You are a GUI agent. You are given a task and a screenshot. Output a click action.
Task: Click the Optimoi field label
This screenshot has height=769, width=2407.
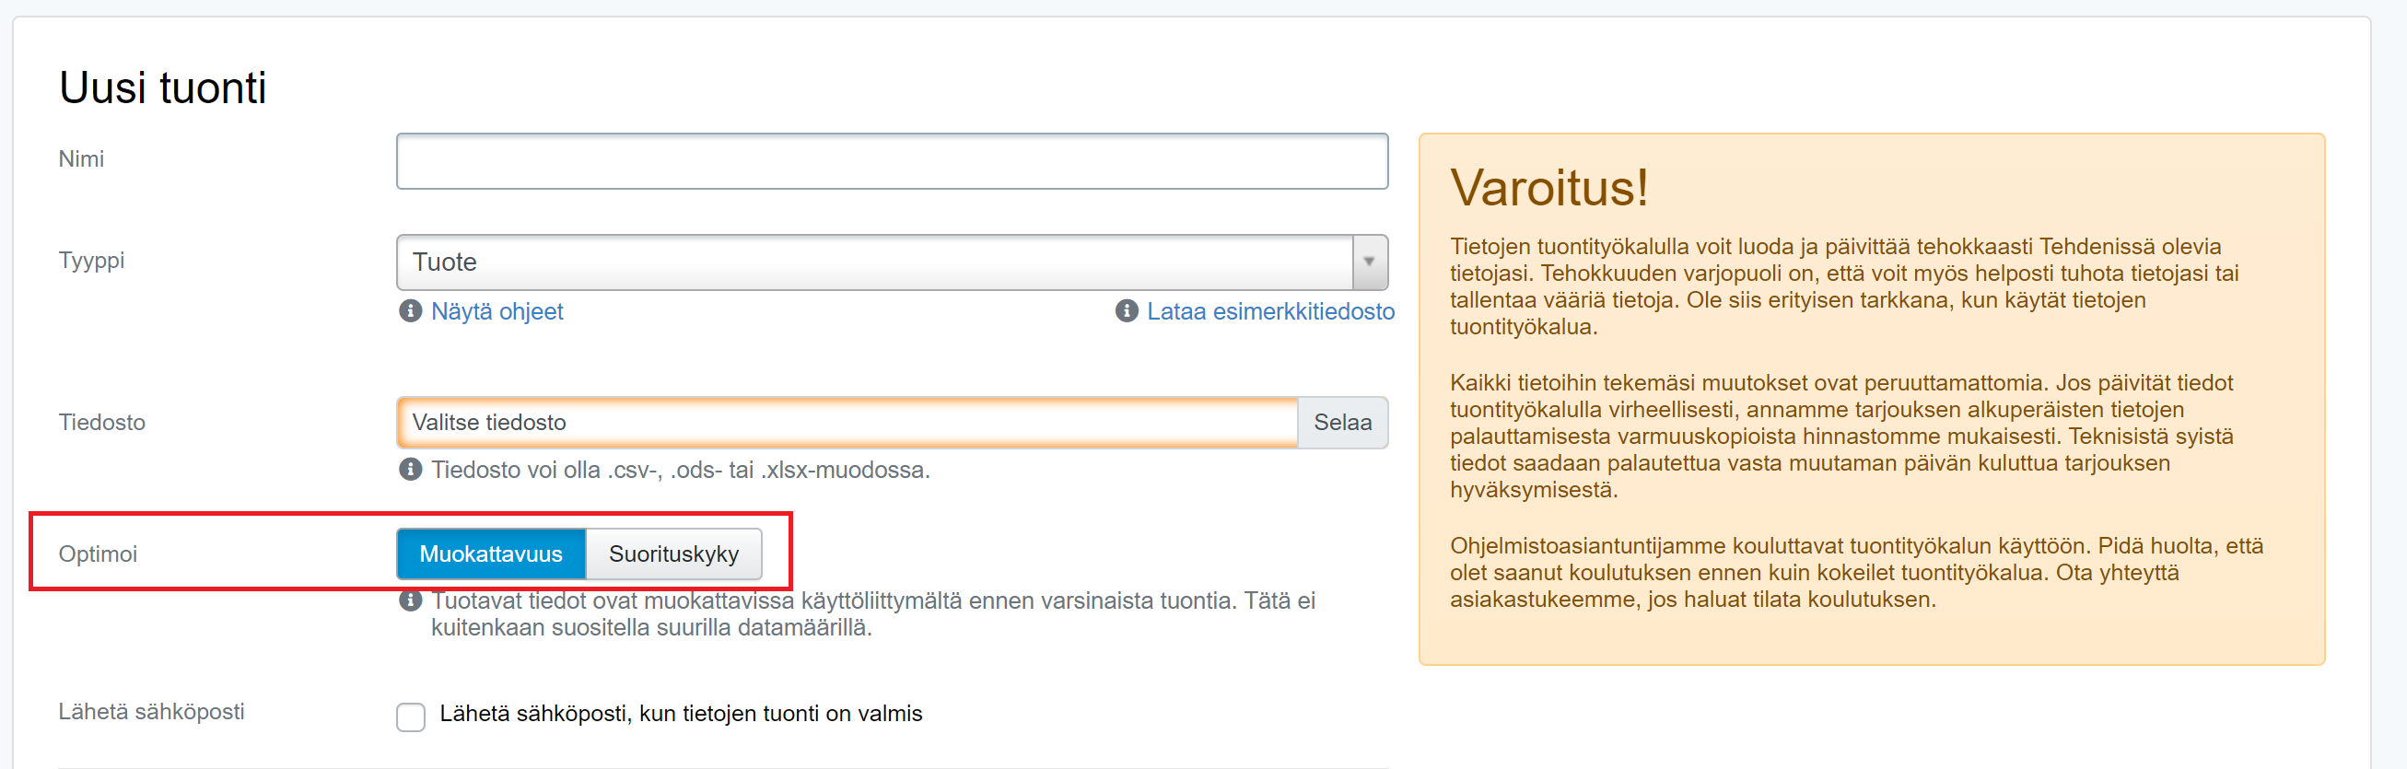pyautogui.click(x=97, y=554)
